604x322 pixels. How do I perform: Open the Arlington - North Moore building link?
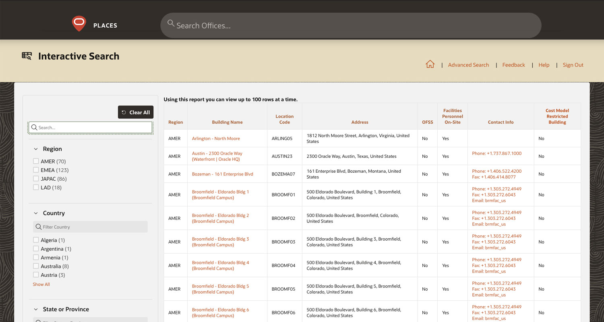pyautogui.click(x=216, y=138)
